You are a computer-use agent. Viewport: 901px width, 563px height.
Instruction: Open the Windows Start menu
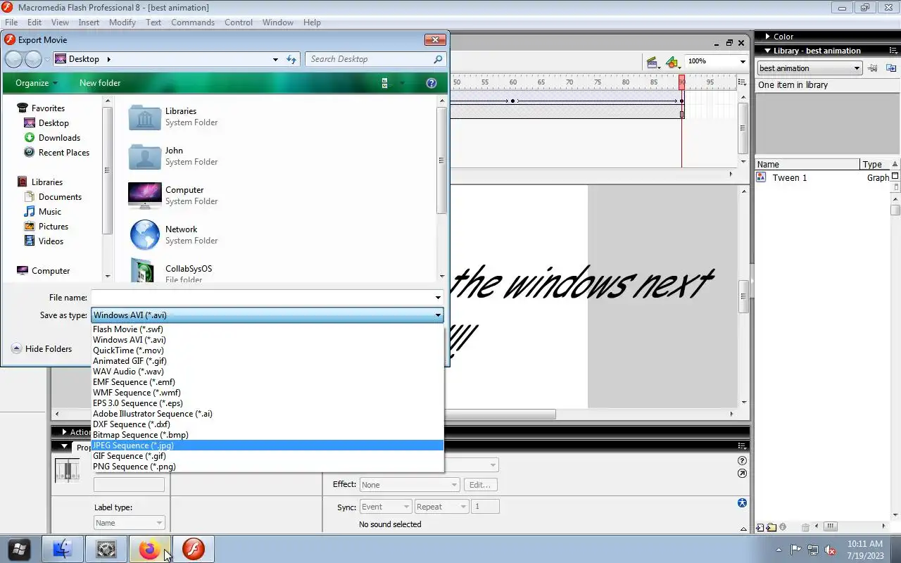point(19,549)
